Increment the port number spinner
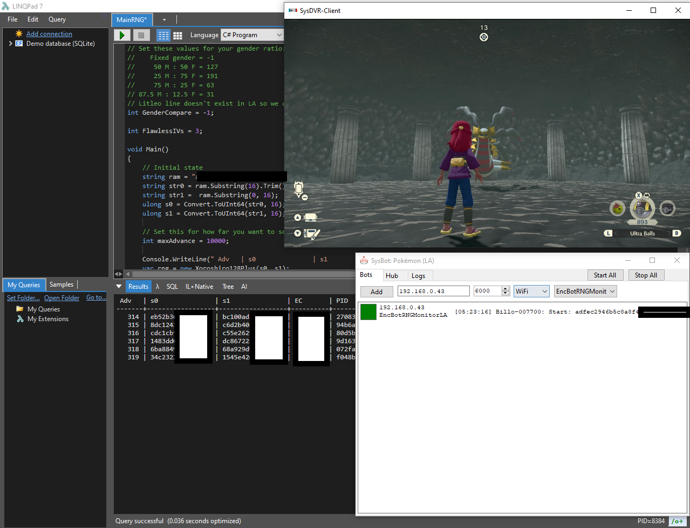The image size is (690, 528). click(505, 288)
